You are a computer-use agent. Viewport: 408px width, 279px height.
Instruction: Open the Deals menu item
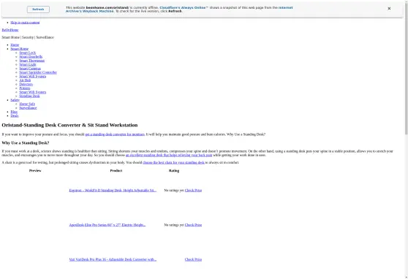(x=15, y=115)
